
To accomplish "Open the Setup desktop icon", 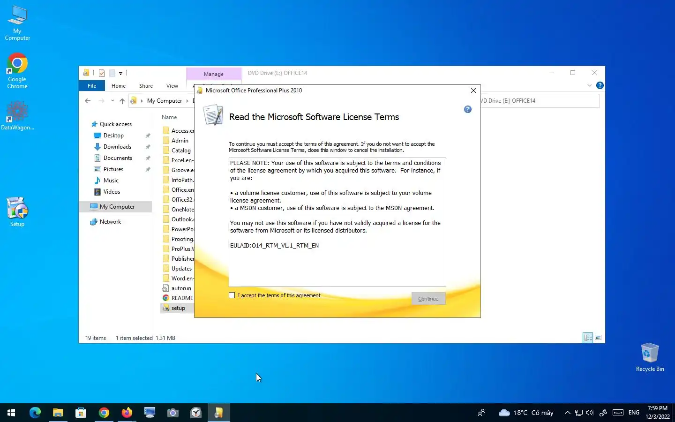I will tap(17, 212).
